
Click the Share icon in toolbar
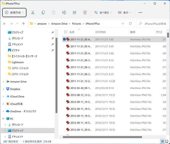click(x=74, y=12)
